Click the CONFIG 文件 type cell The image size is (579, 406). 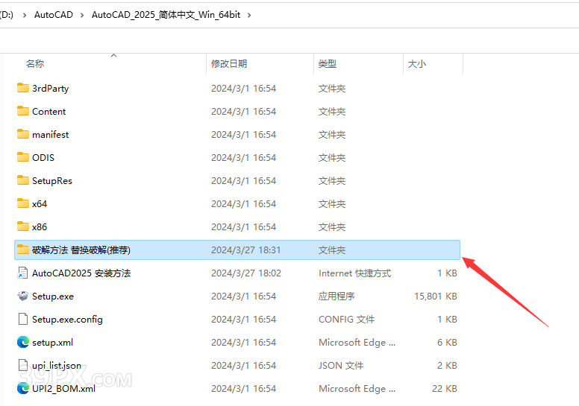[x=346, y=320]
